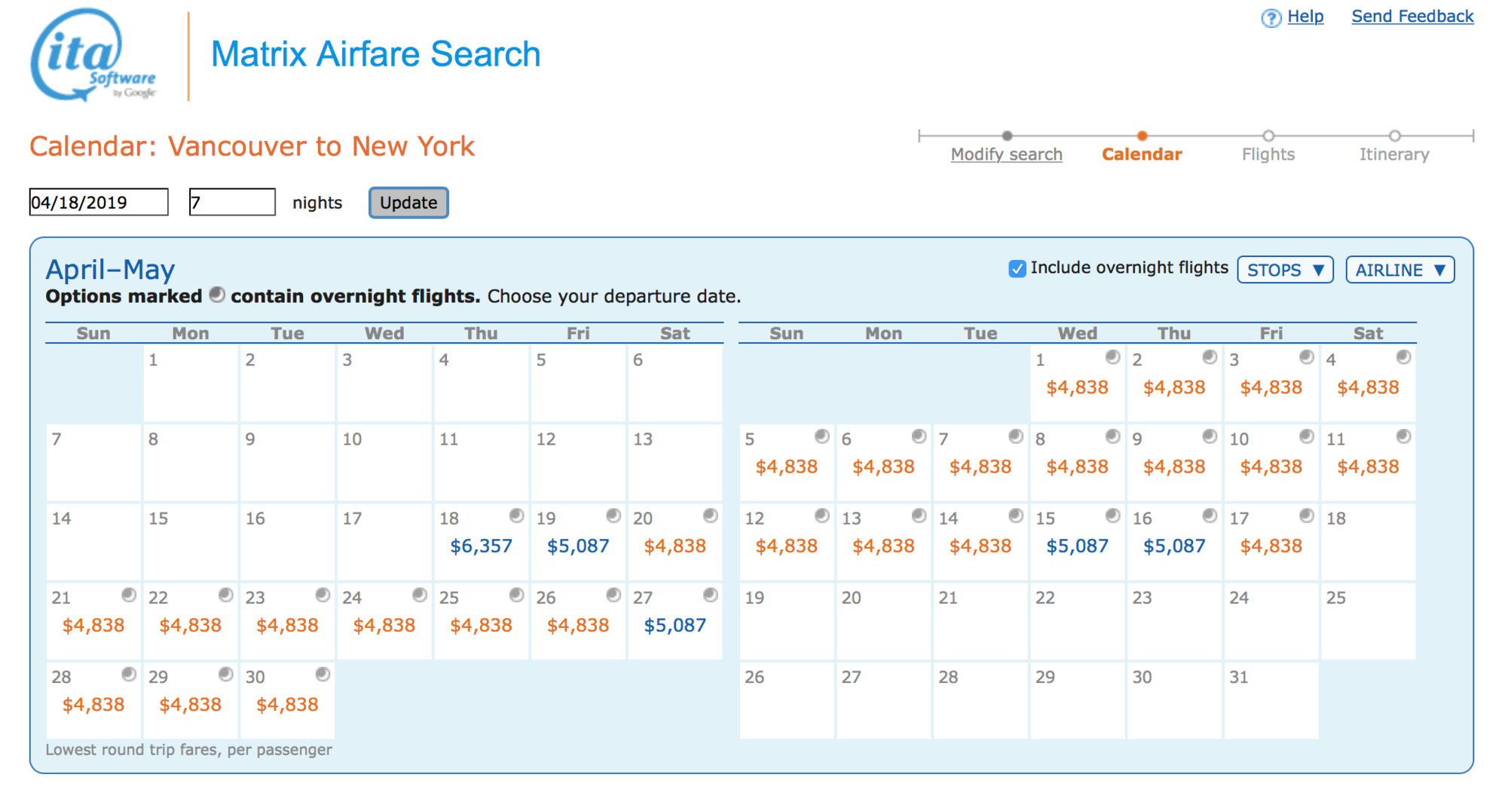Screen dimensions: 1505x802
Task: Click the orange Calendar progress marker dot
Action: [x=1143, y=136]
